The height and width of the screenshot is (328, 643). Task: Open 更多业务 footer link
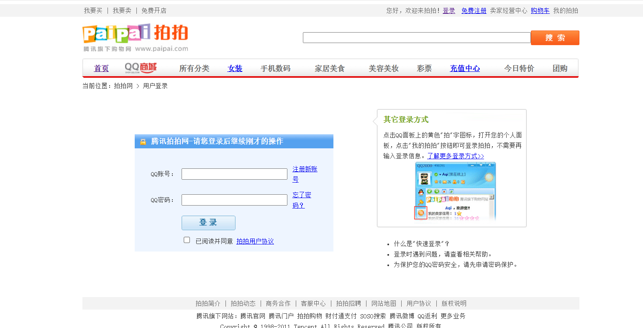453,316
